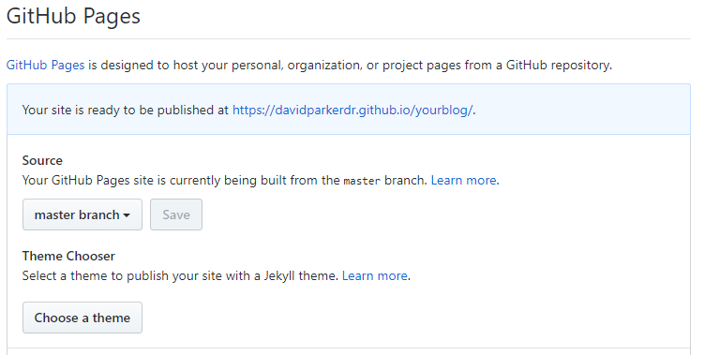This screenshot has width=705, height=355.
Task: Click the Theme Chooser section label
Action: (x=68, y=256)
